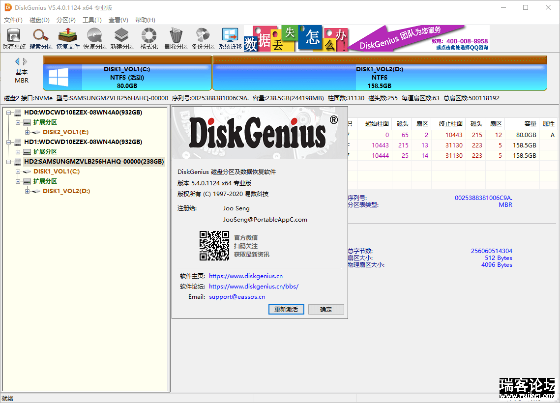
Task: Select DISK1_VOL2(D:) in disk tree
Action: click(66, 191)
